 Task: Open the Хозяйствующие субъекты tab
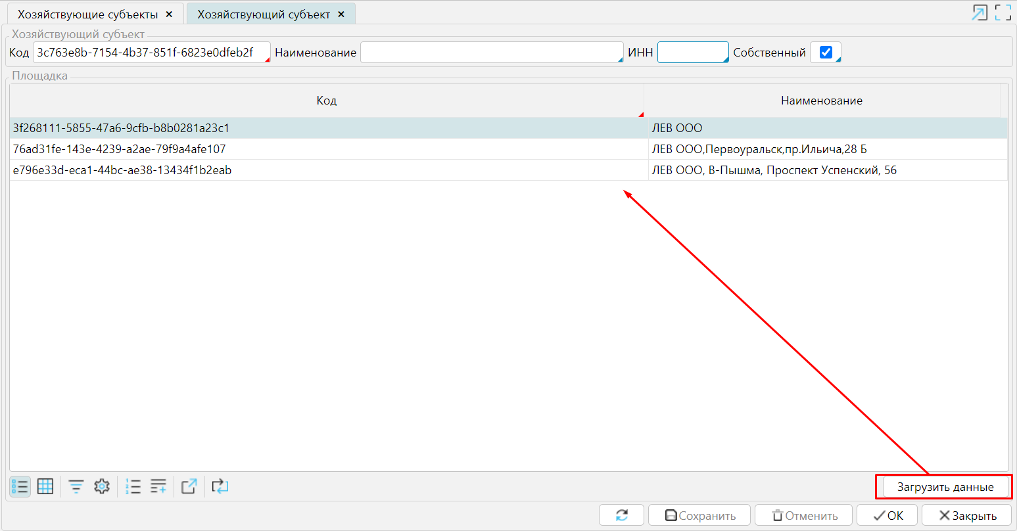coord(87,14)
